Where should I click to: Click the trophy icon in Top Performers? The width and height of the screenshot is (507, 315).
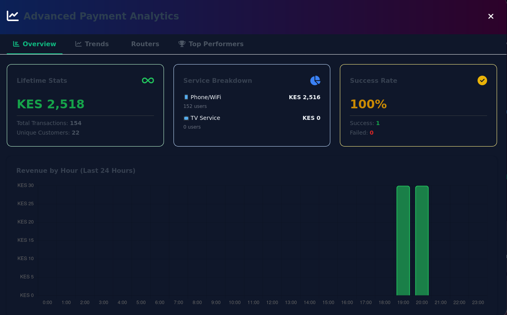[182, 44]
